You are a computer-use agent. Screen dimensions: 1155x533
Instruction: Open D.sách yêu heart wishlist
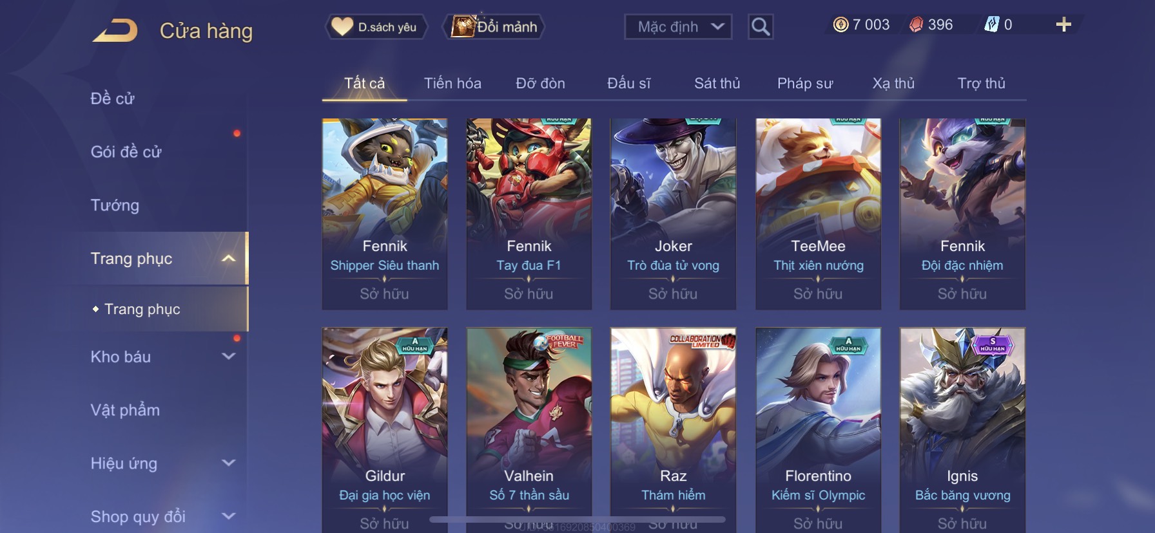tap(375, 27)
